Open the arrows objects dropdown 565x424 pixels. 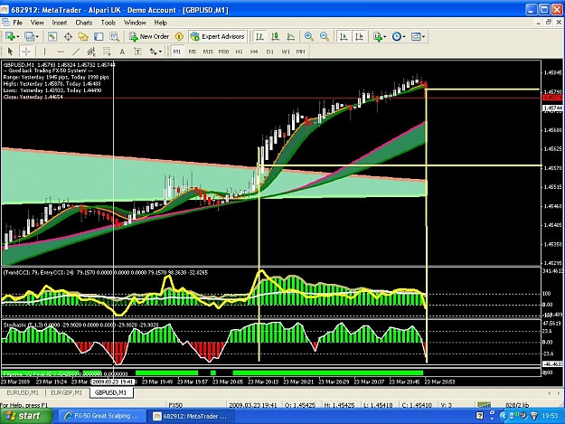(155, 52)
